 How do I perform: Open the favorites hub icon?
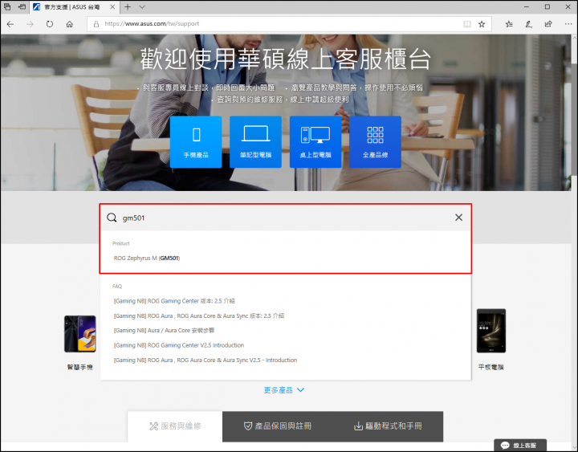coord(509,24)
